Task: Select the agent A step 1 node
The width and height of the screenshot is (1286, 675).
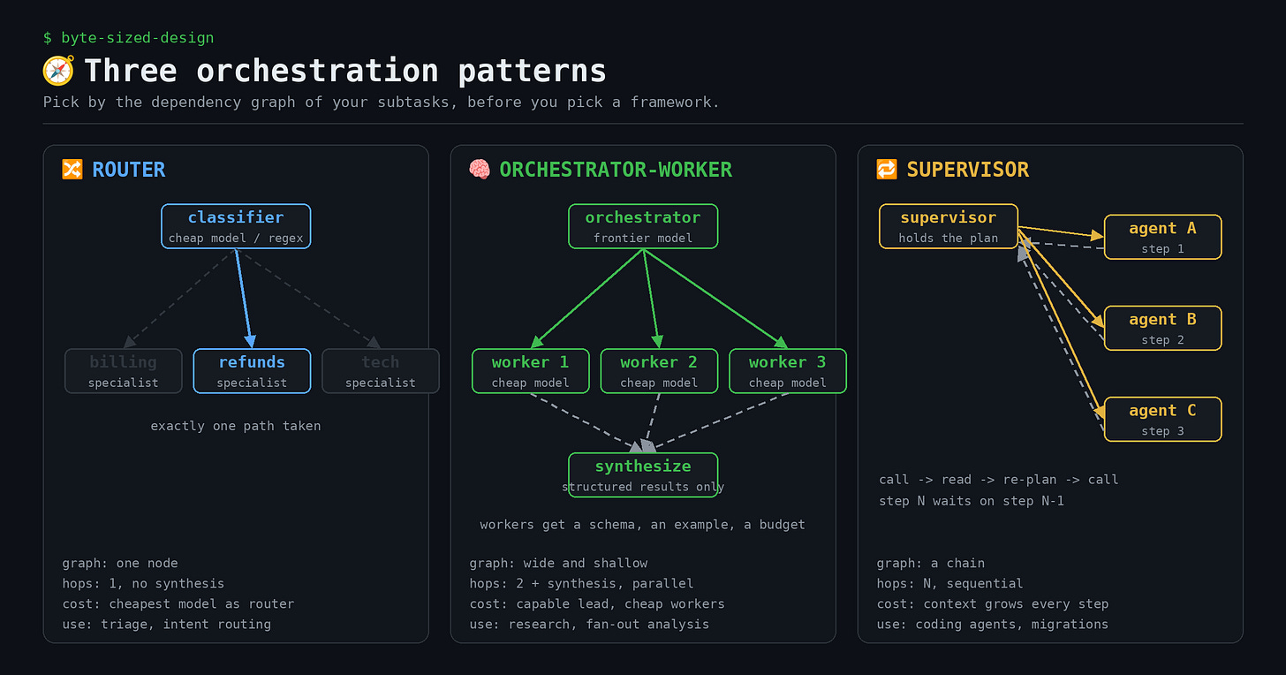Action: pos(1162,237)
